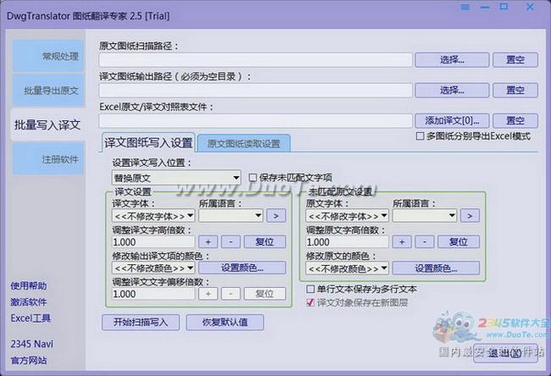551x376 pixels.
Task: Increase source text height with +
Action: pos(402,242)
